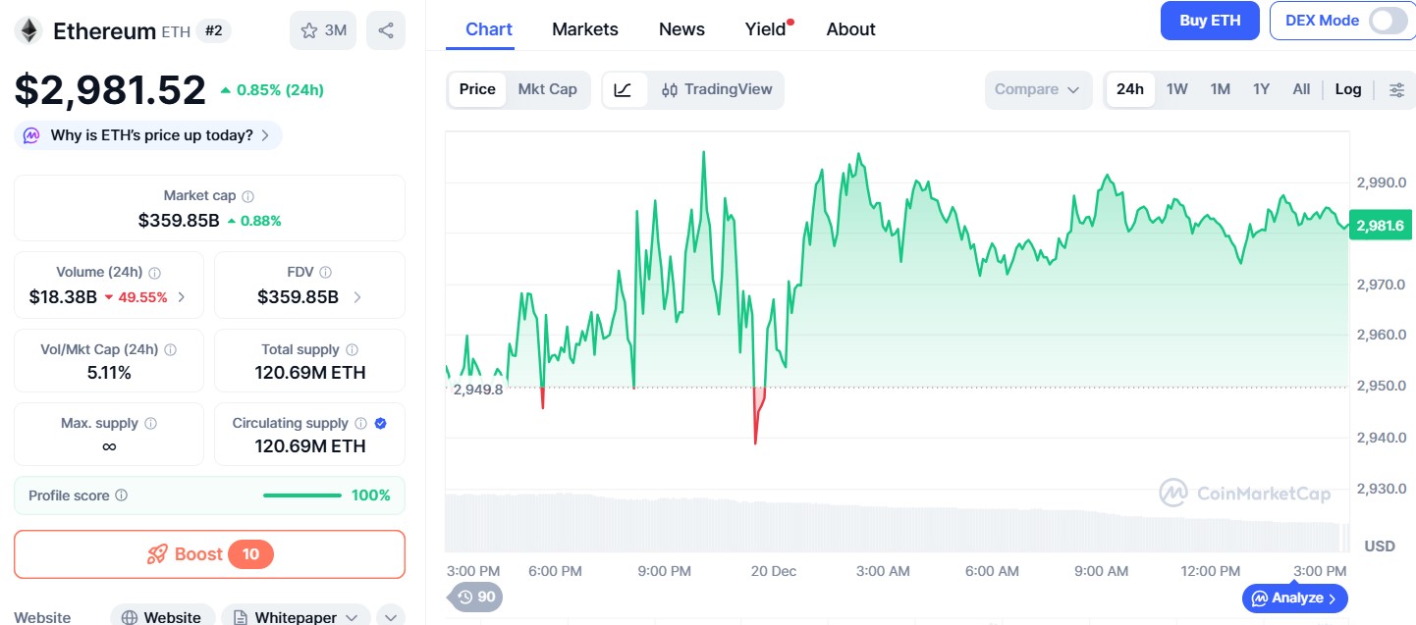Screen dimensions: 1416x625
Task: Open the chart settings sliders icon
Action: coord(1396,89)
